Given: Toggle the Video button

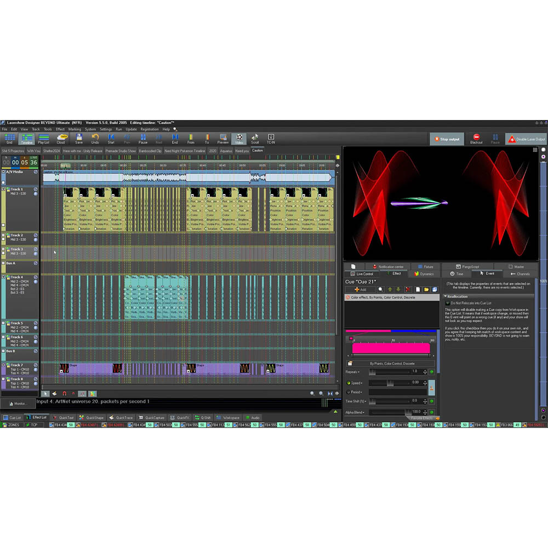Looking at the screenshot, I should click(239, 139).
